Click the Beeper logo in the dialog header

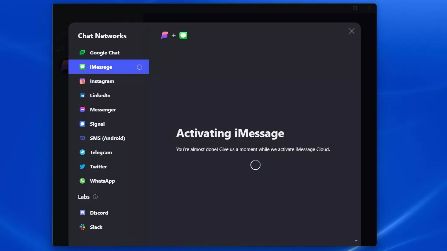[x=165, y=35]
